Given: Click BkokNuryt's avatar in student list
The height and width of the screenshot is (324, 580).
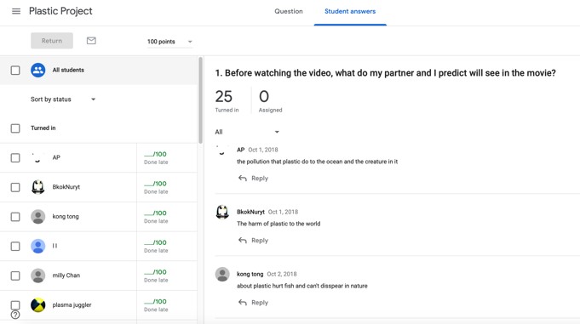Looking at the screenshot, I should [38, 187].
